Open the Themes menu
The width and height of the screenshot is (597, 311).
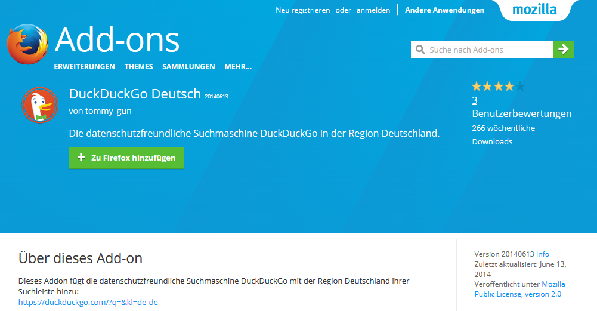tap(138, 67)
